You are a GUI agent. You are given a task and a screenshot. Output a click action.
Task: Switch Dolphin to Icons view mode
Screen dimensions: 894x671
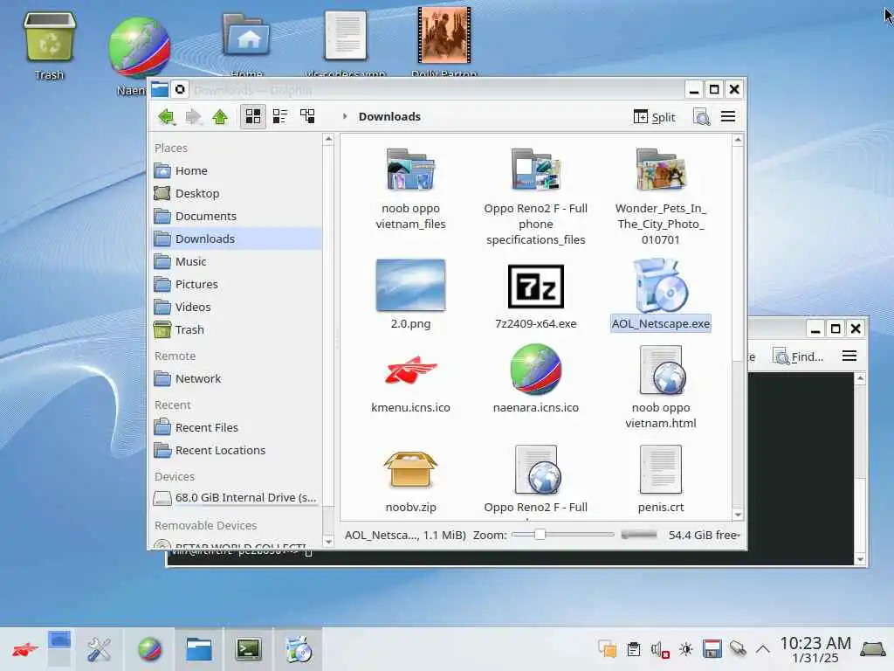[x=252, y=117]
